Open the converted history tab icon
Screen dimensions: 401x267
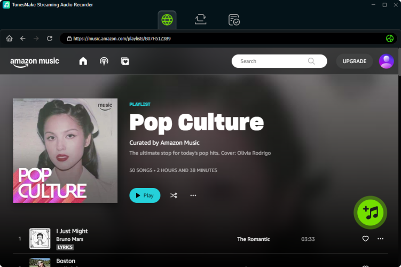coord(234,20)
